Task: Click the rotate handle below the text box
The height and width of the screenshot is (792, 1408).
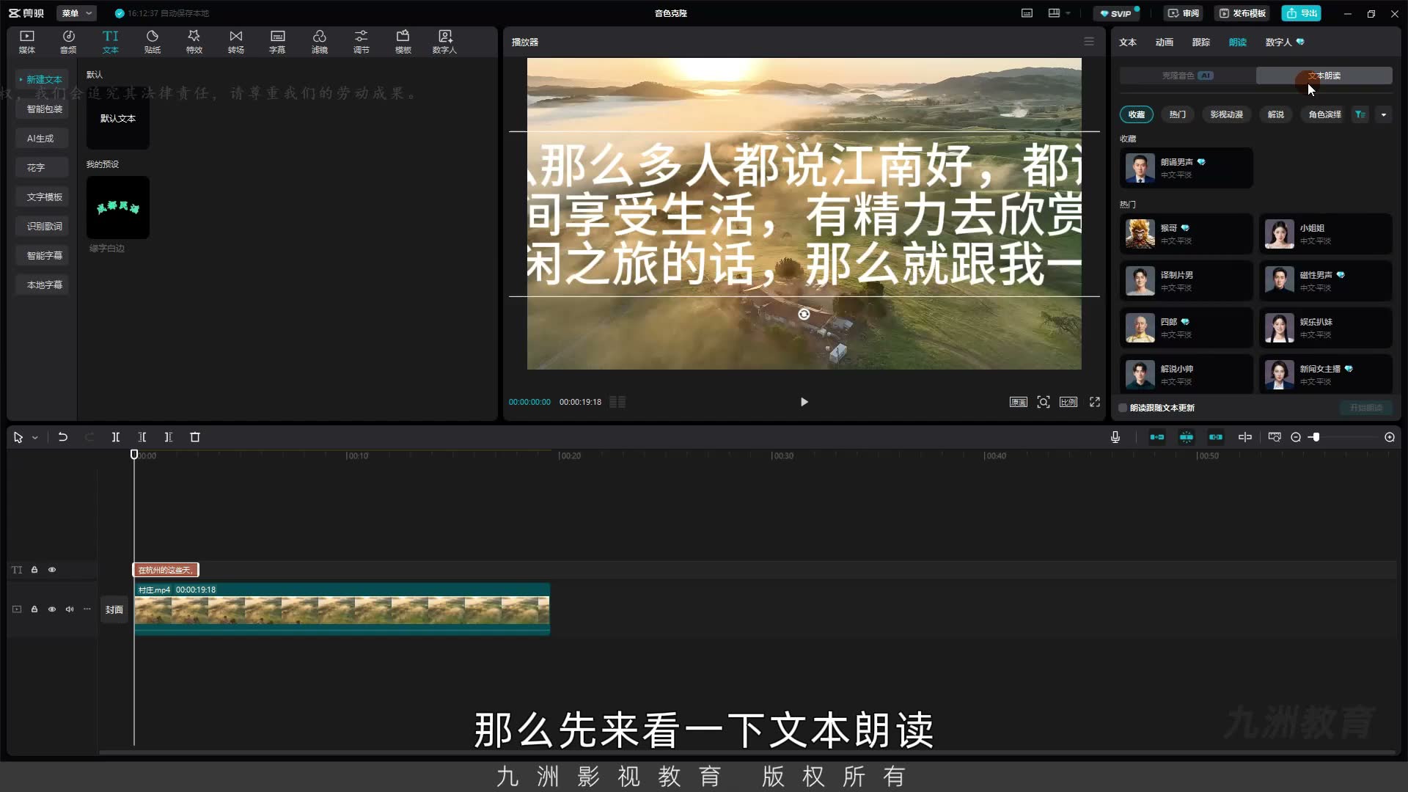Action: tap(804, 314)
